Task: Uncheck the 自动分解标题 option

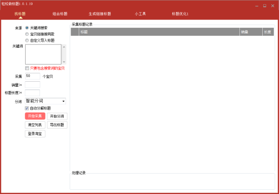Action: pyautogui.click(x=27, y=108)
